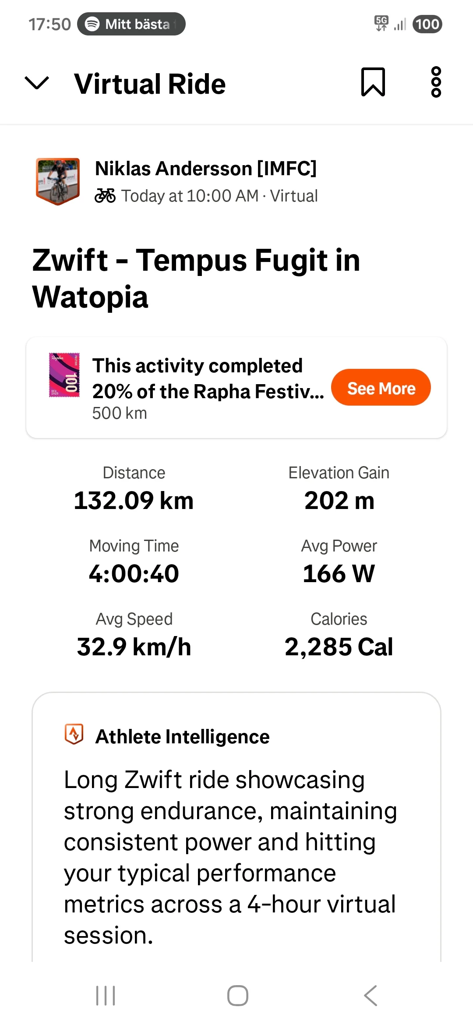Tap the 5G network status icon
The height and width of the screenshot is (1025, 473).
(x=381, y=24)
